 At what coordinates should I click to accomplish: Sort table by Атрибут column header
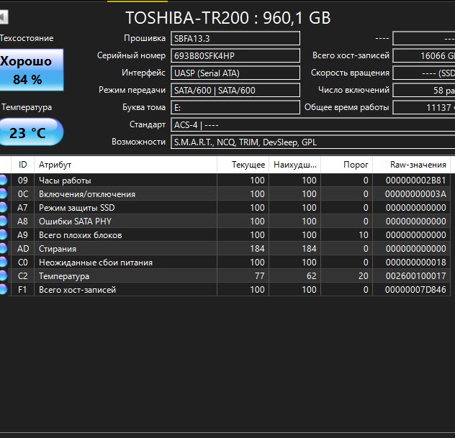[126, 165]
